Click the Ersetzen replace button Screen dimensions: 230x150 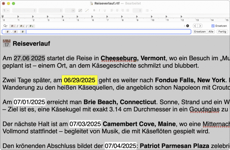pyautogui.click(x=200, y=32)
